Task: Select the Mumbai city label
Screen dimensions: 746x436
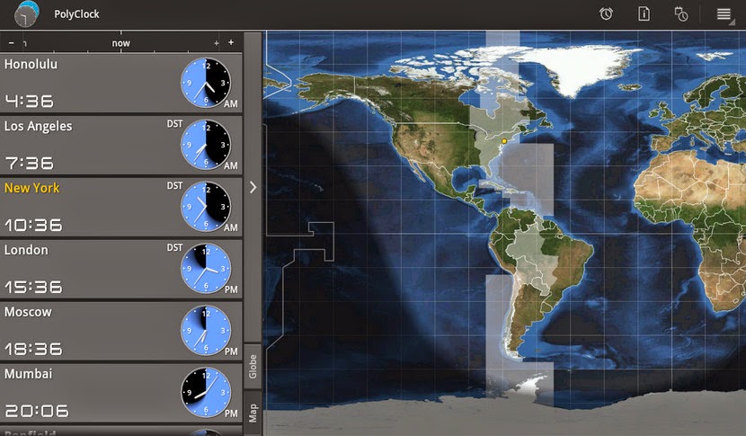Action: click(x=28, y=374)
